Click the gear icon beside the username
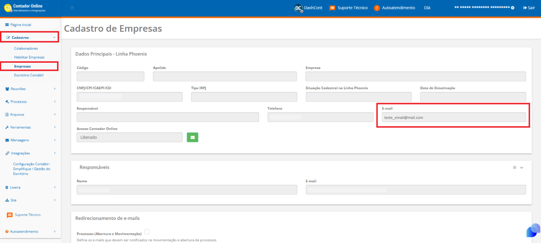This screenshot has height=243, width=541. 513,8
